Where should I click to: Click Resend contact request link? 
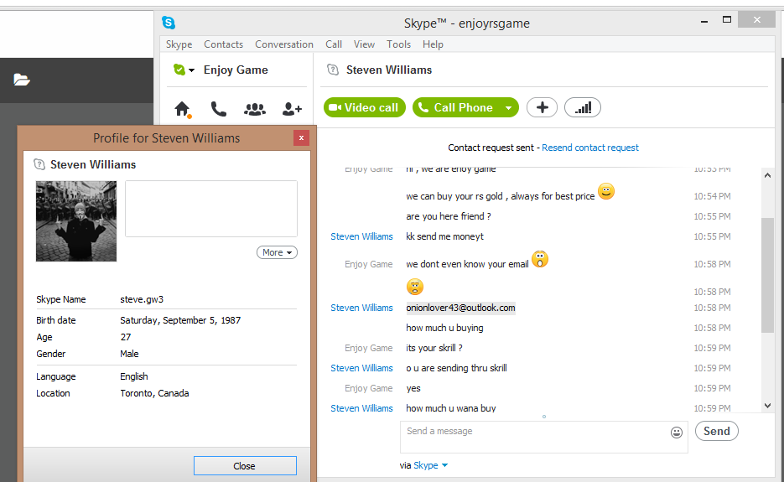[x=590, y=148]
